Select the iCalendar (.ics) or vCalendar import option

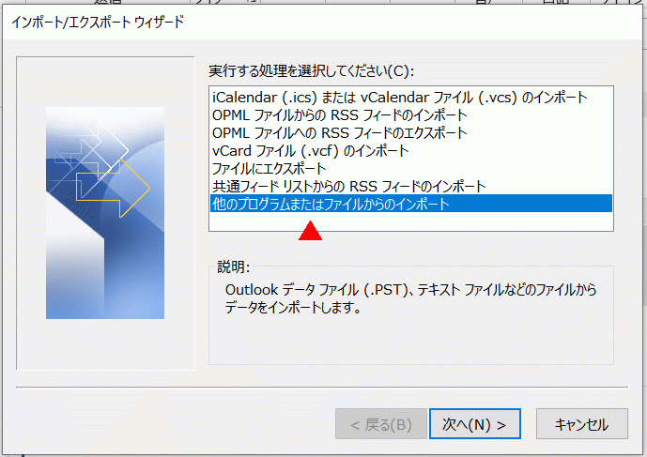coord(411,98)
